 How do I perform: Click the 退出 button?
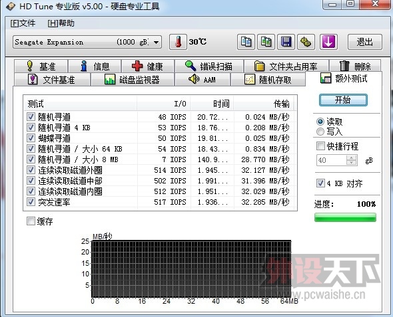click(x=365, y=42)
